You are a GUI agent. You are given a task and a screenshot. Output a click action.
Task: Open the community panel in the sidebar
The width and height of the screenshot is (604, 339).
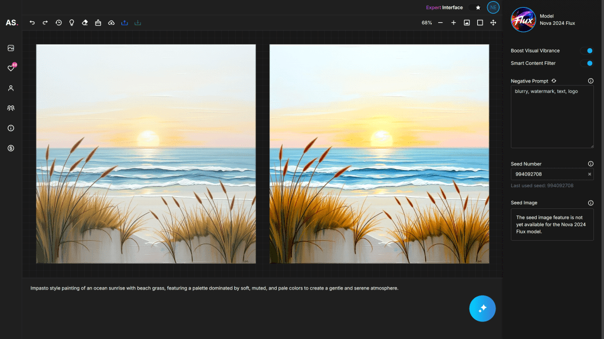[11, 108]
